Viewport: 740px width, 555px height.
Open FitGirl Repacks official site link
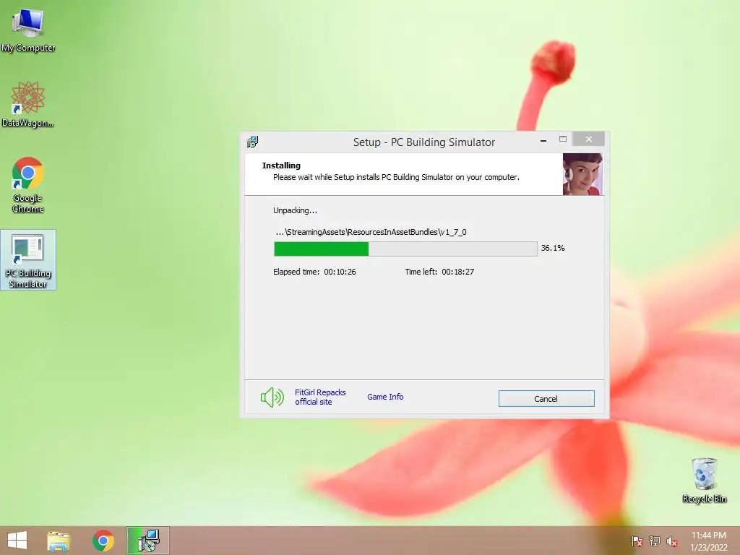320,397
